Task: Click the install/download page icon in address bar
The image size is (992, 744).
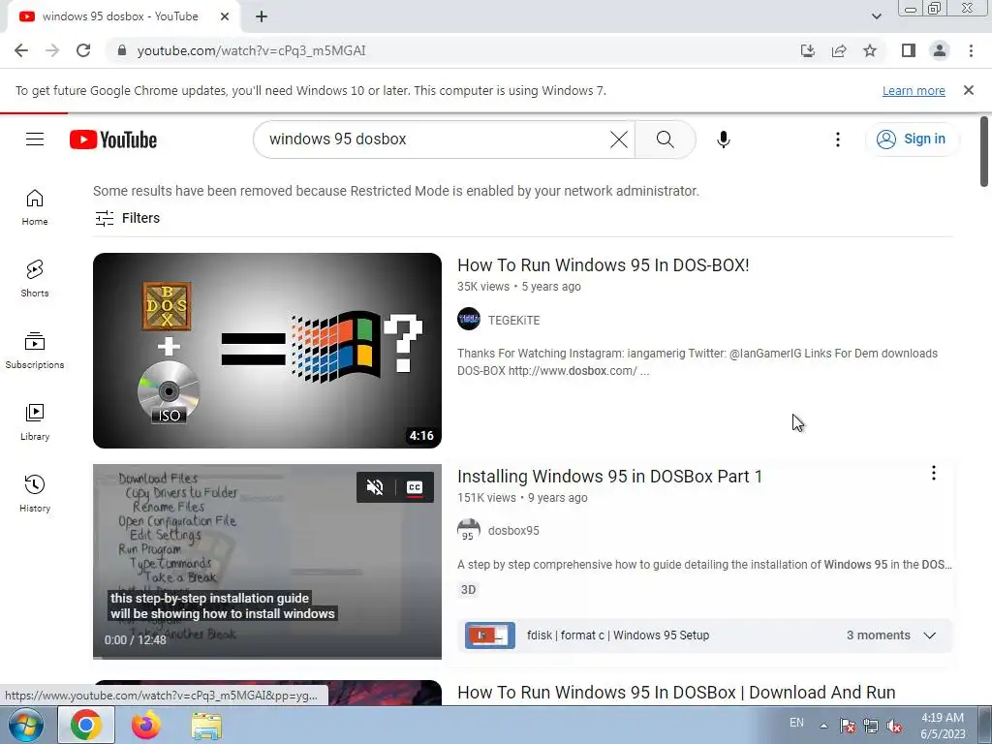Action: coord(807,50)
